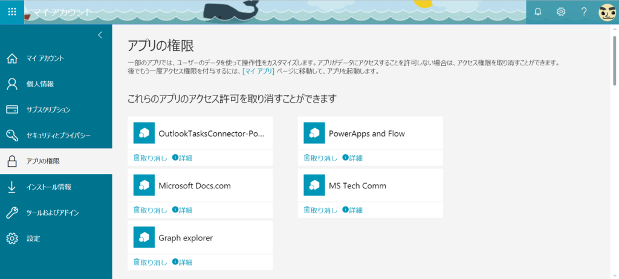Click the OutlookTasksConnector-Po... app name
Screen dimensions: 619x279
(211, 133)
